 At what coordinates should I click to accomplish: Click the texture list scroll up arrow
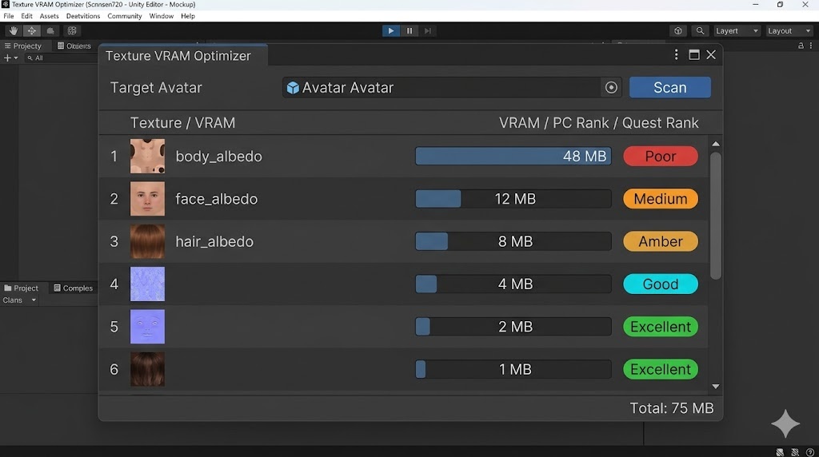[716, 144]
